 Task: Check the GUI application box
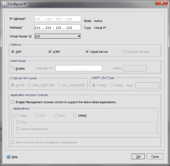(18, 122)
